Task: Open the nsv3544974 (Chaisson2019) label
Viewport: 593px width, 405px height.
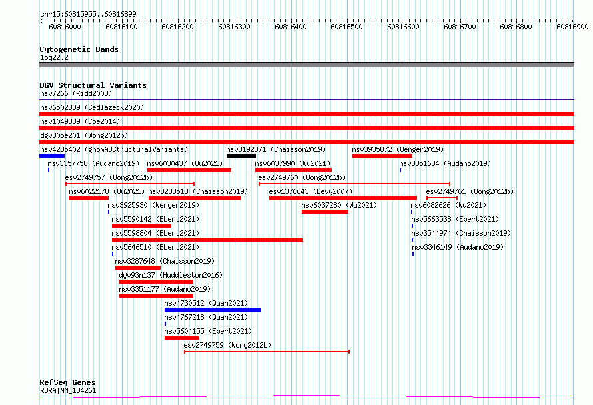Action: 461,233
